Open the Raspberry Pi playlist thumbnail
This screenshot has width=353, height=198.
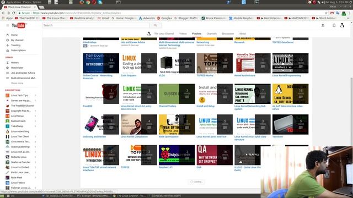176,155
